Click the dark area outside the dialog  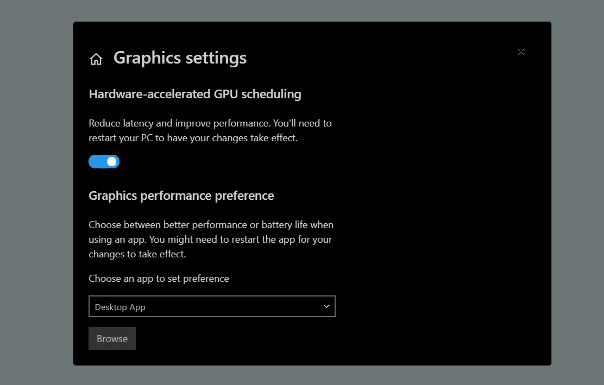33,190
